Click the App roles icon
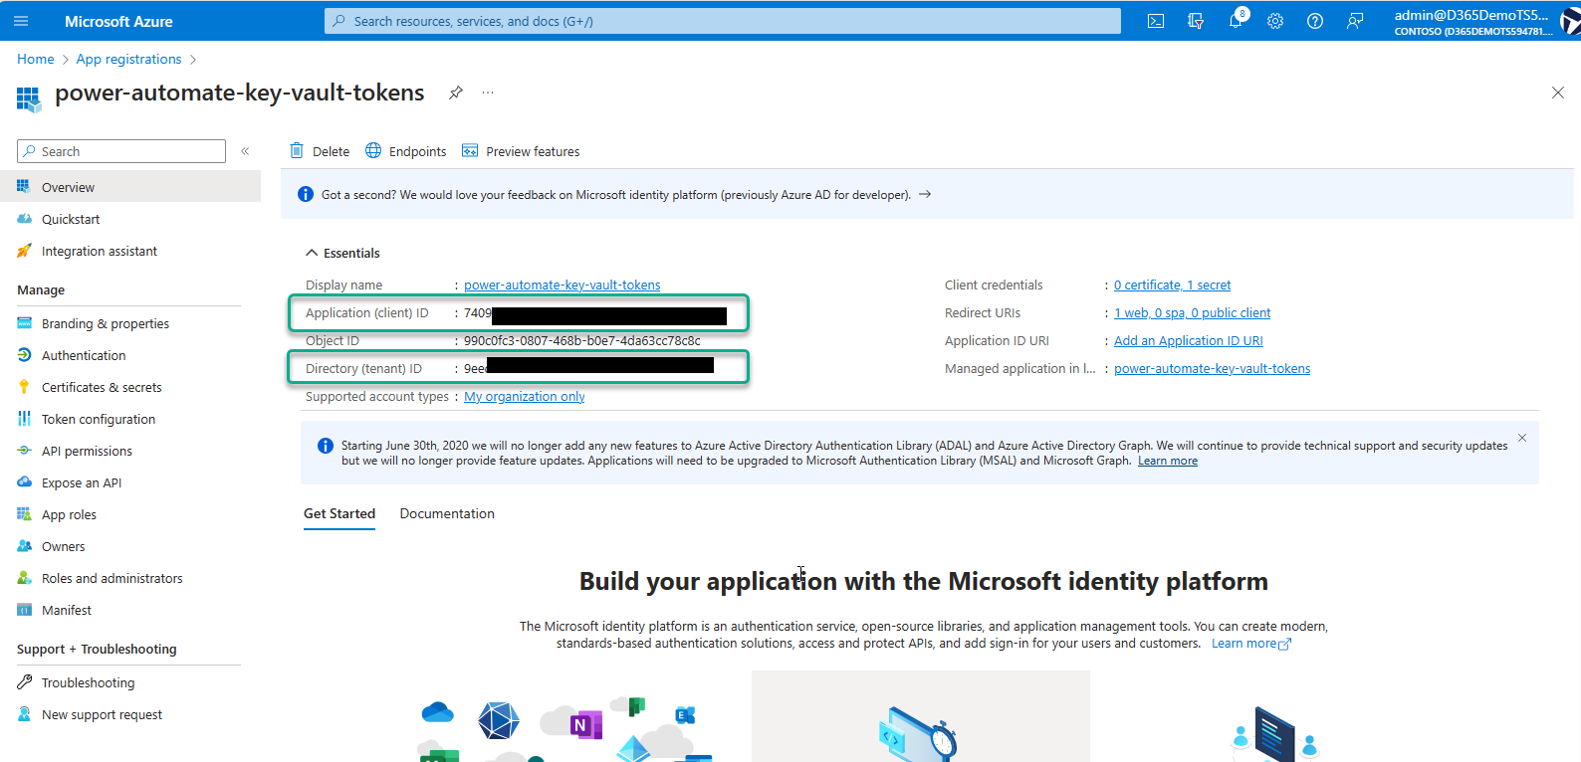Viewport: 1581px width, 762px height. [24, 514]
